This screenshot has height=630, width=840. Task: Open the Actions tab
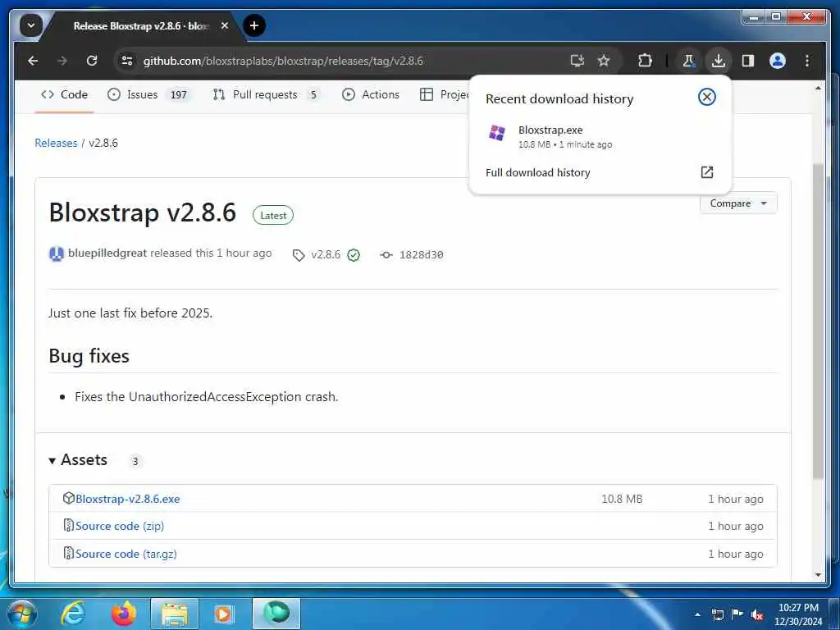[371, 95]
